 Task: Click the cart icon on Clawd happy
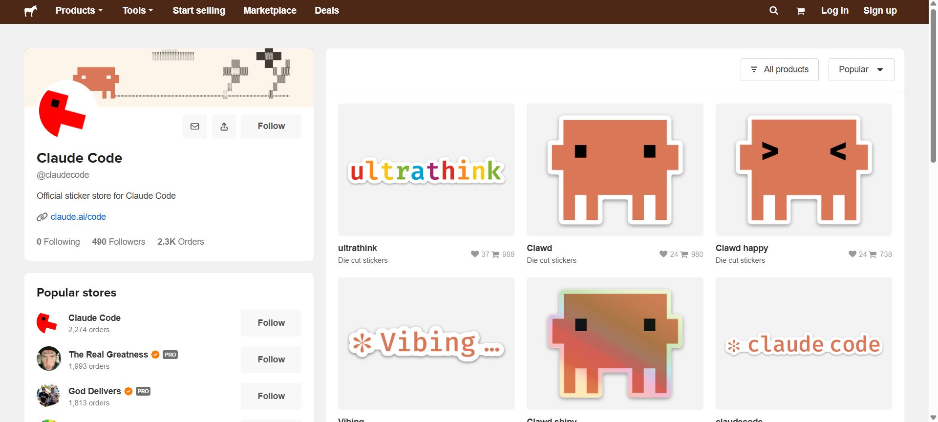(x=873, y=254)
